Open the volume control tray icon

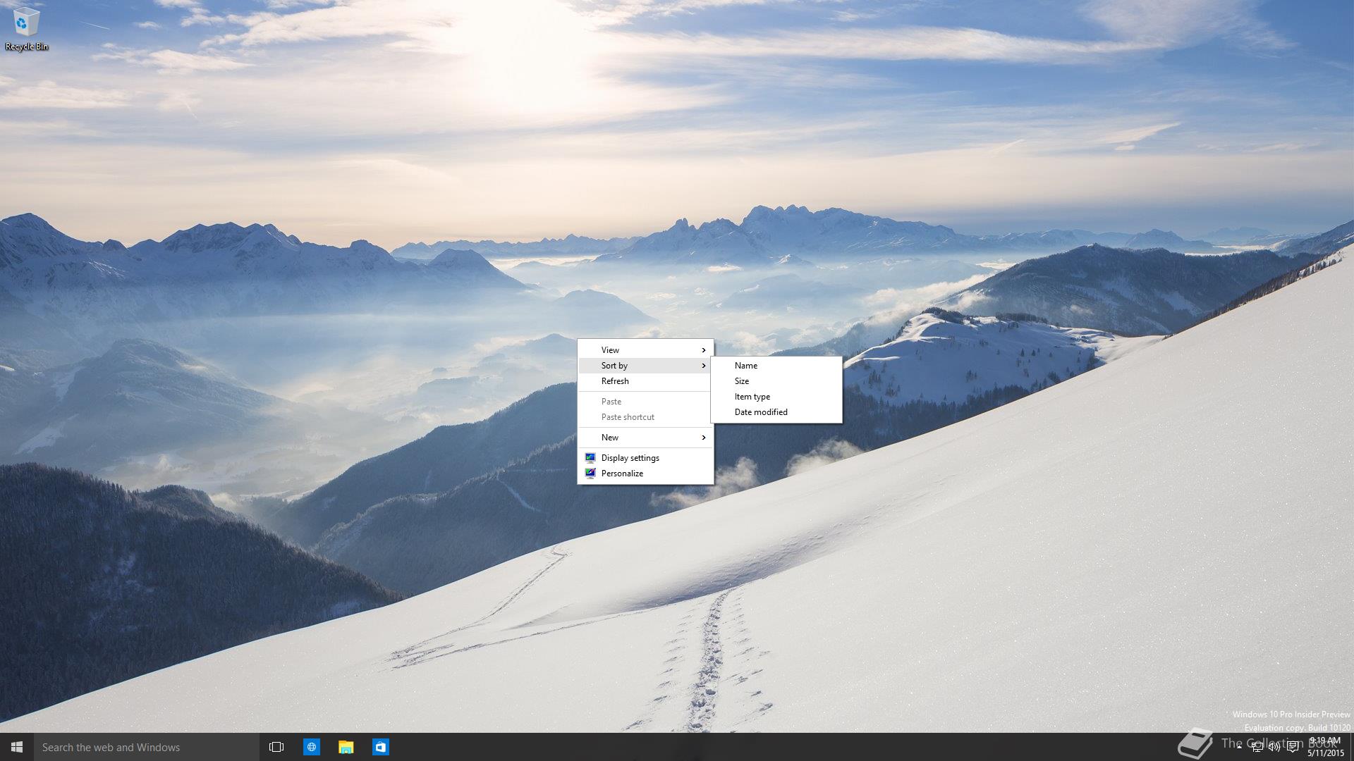pyautogui.click(x=1274, y=748)
